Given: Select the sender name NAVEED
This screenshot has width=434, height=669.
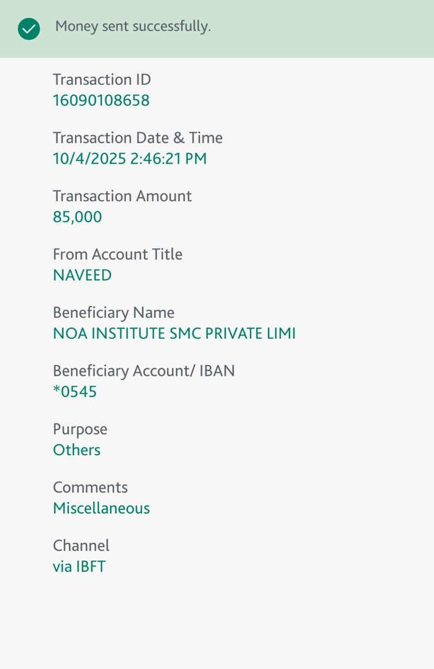Looking at the screenshot, I should click(82, 275).
